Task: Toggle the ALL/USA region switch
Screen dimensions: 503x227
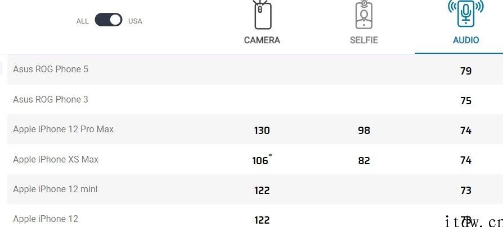Action: pos(109,20)
